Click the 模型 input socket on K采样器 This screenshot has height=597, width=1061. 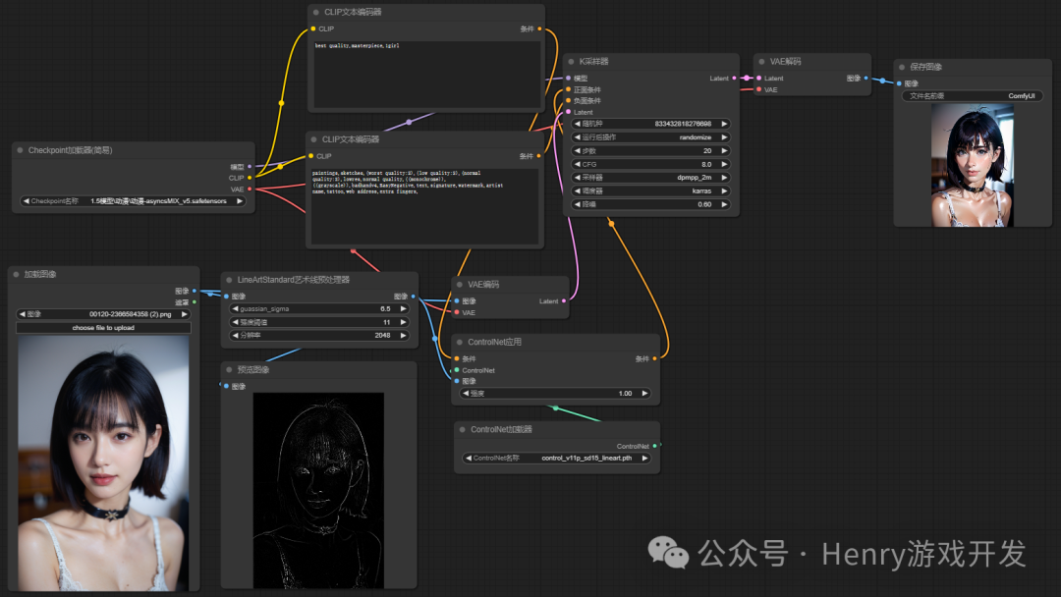click(x=569, y=79)
